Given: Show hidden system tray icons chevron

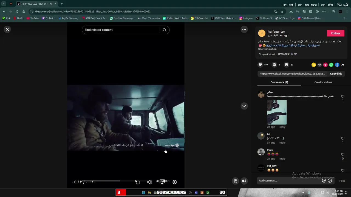Looking at the screenshot, I should tap(303, 193).
